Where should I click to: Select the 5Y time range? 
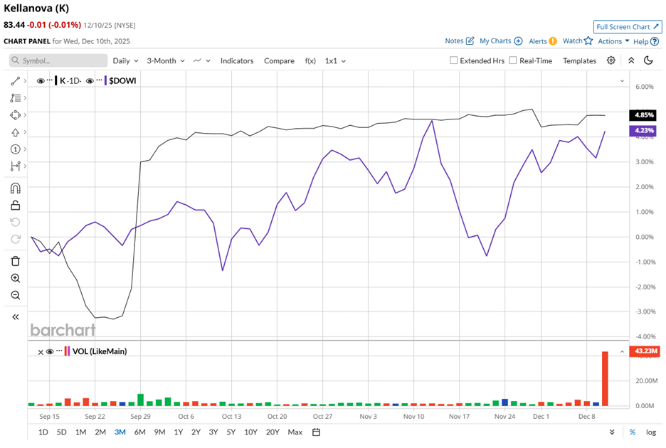[x=231, y=432]
